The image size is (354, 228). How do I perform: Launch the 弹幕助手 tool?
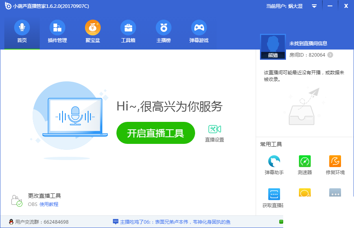[x=274, y=165]
